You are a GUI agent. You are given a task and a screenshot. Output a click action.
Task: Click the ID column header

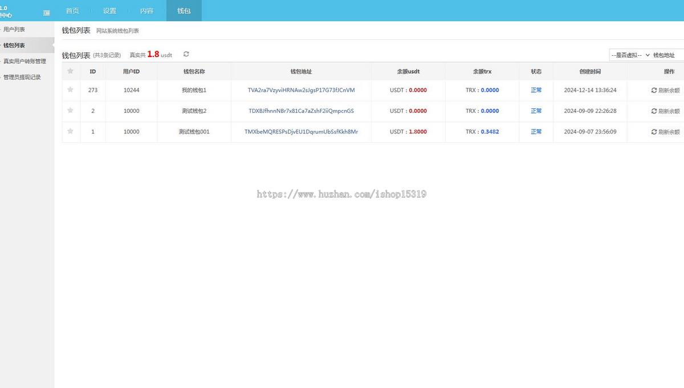tap(93, 71)
